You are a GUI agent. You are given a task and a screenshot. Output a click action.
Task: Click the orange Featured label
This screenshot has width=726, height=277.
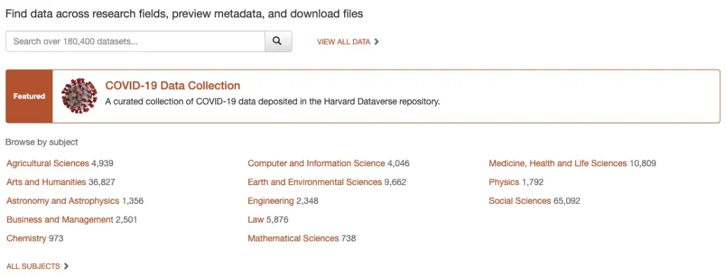(29, 96)
